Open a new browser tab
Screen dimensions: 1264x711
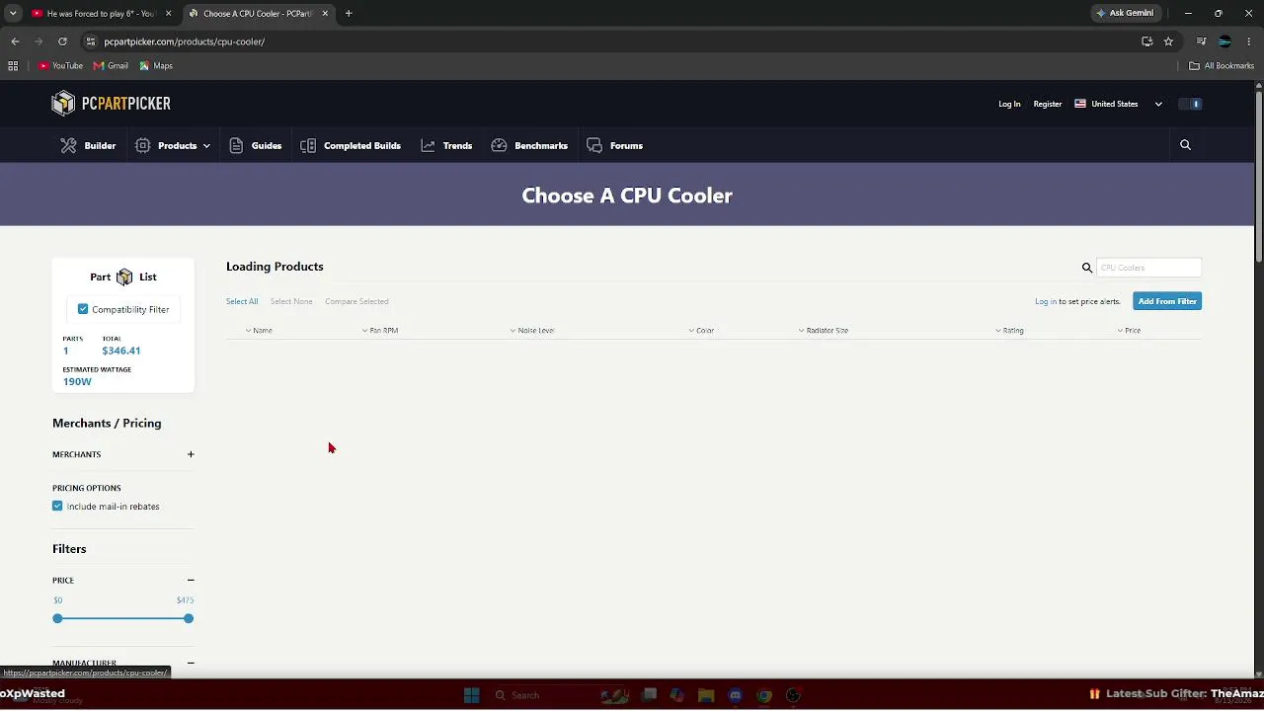pyautogui.click(x=349, y=14)
